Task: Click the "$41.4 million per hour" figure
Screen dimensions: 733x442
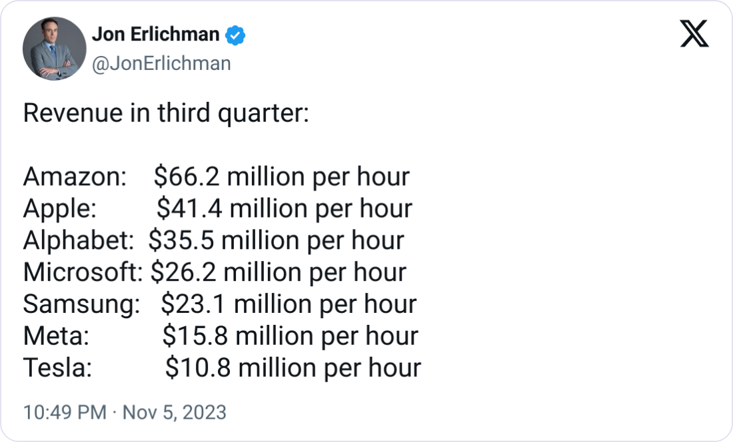Action: click(x=285, y=209)
